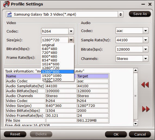Click the Save As button

140,14
